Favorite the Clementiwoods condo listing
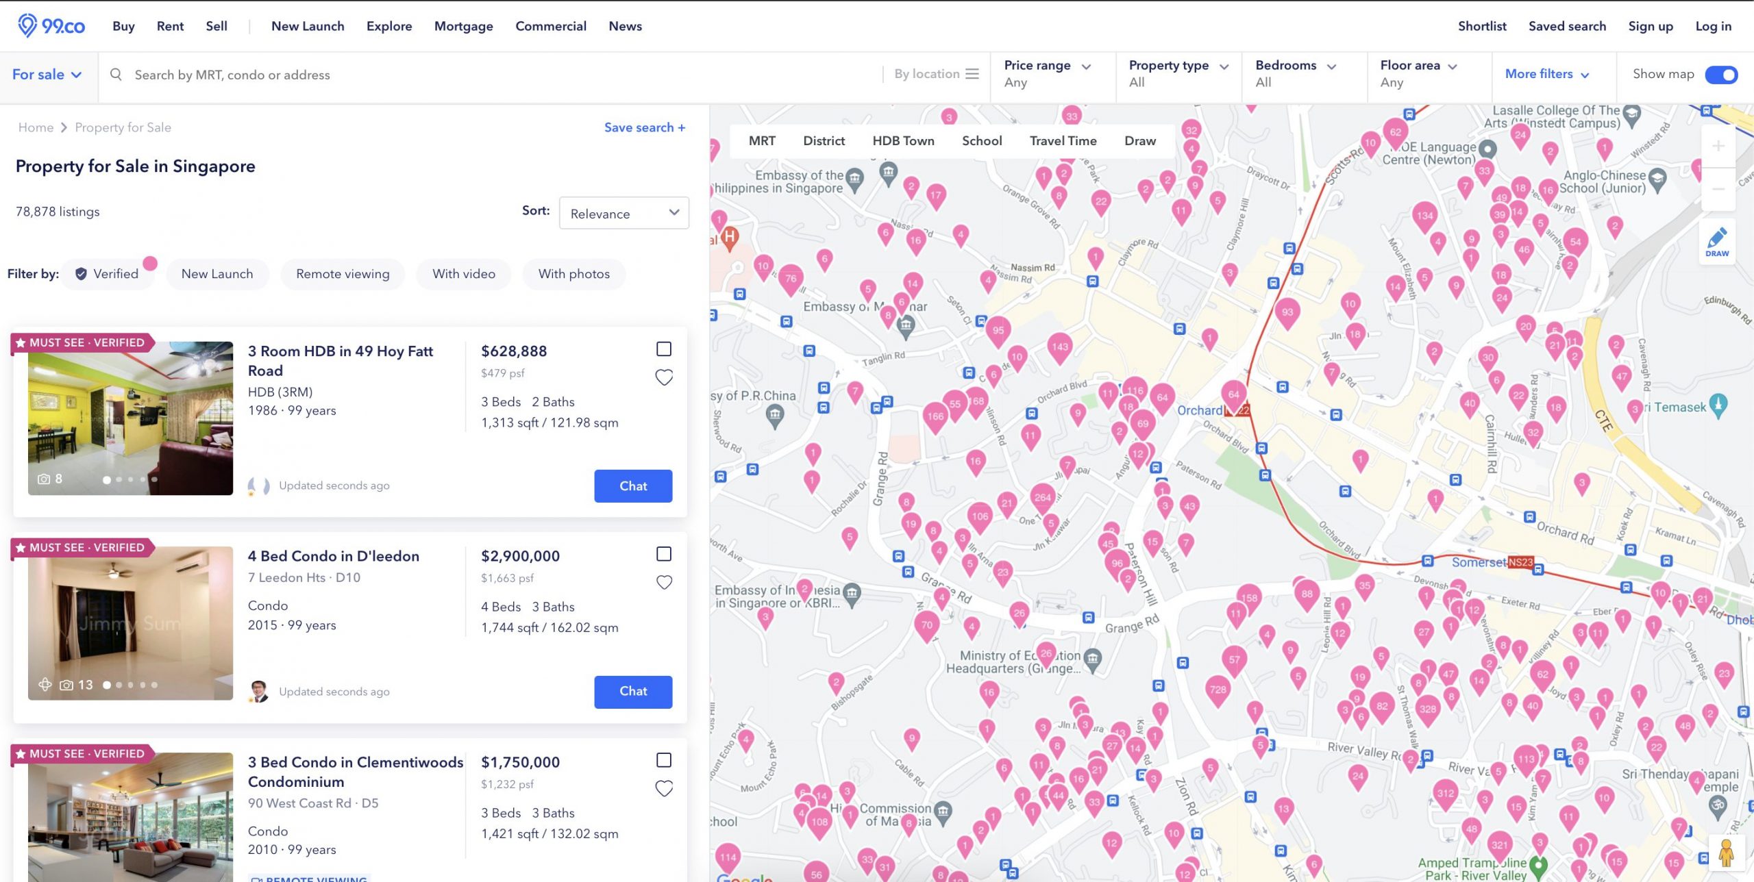The image size is (1754, 882). click(664, 789)
